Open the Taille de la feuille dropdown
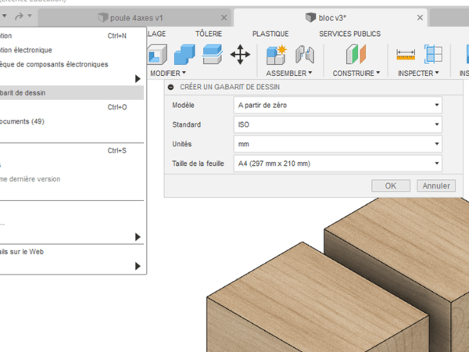The width and height of the screenshot is (469, 352). click(337, 163)
